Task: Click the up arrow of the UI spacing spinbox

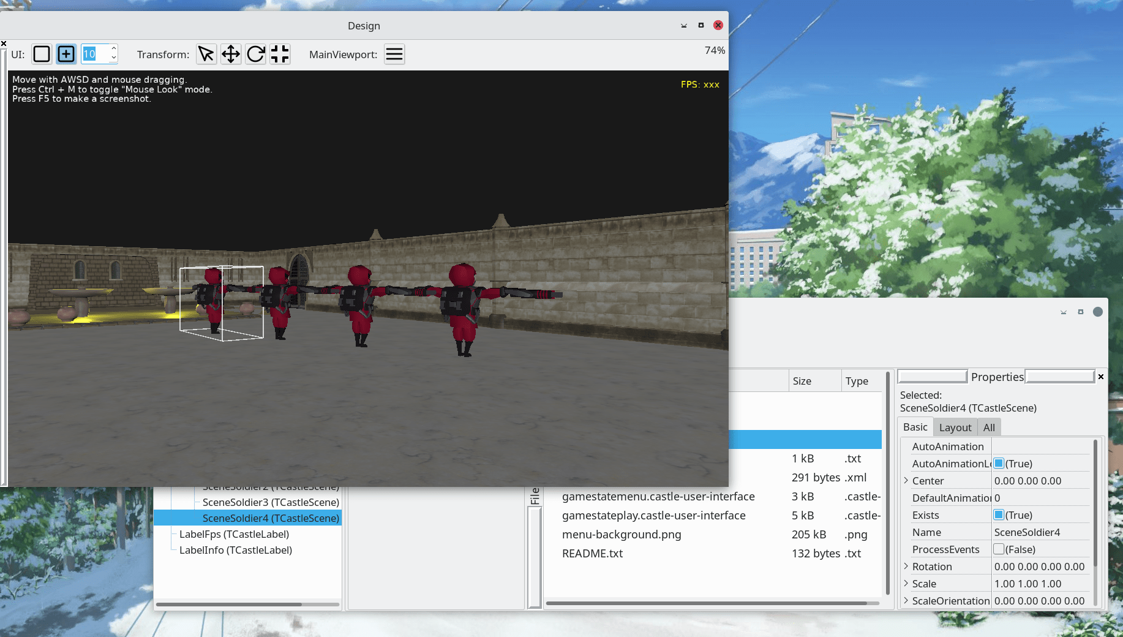Action: pos(115,50)
